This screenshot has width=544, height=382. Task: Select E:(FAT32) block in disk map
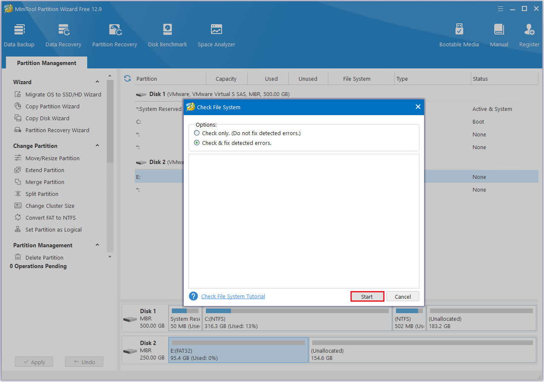pos(238,350)
